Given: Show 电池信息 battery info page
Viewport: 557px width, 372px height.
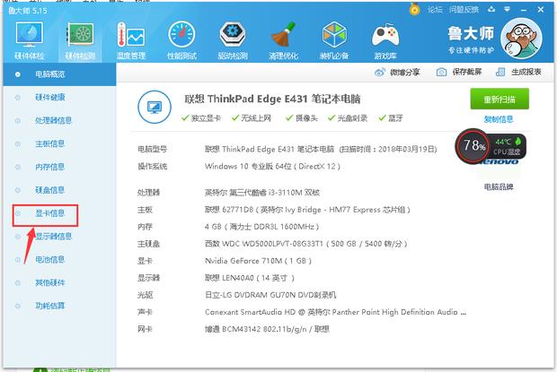Looking at the screenshot, I should [49, 260].
